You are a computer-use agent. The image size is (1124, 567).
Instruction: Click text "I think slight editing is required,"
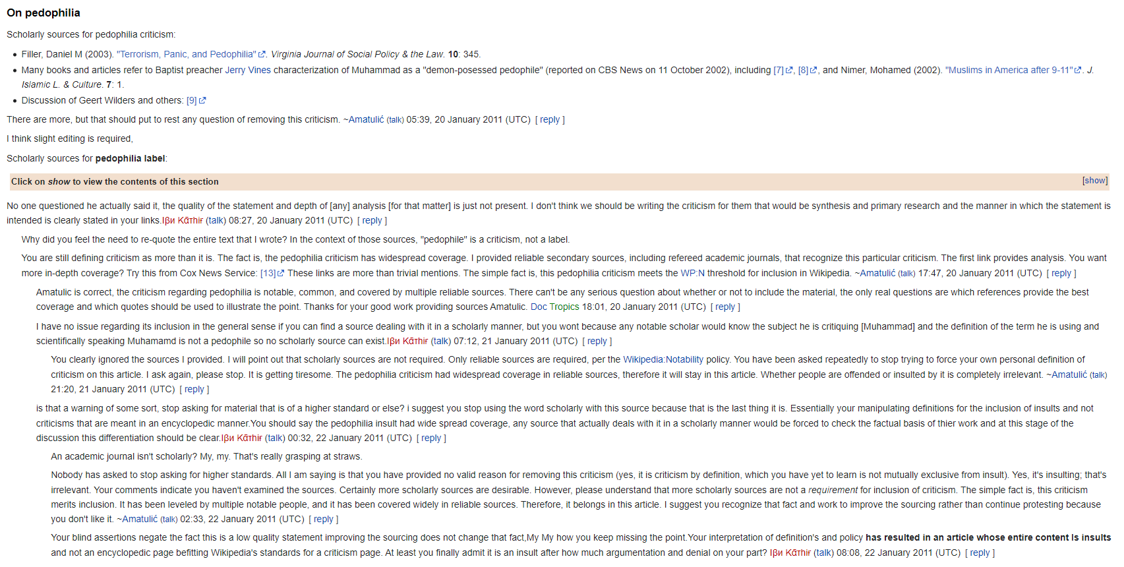[70, 138]
